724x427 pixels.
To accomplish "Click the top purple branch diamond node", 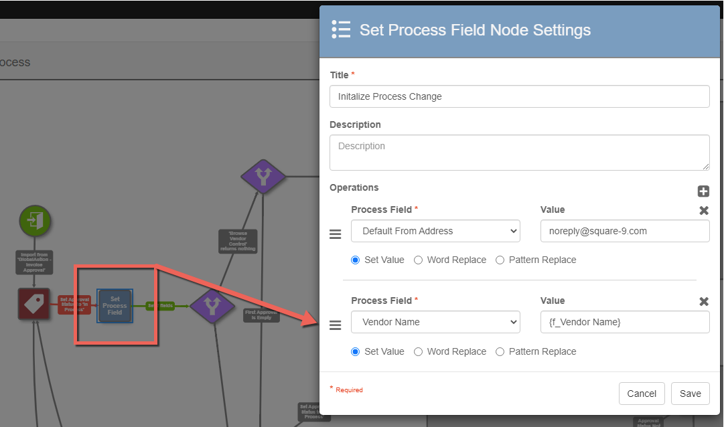I will (x=263, y=177).
